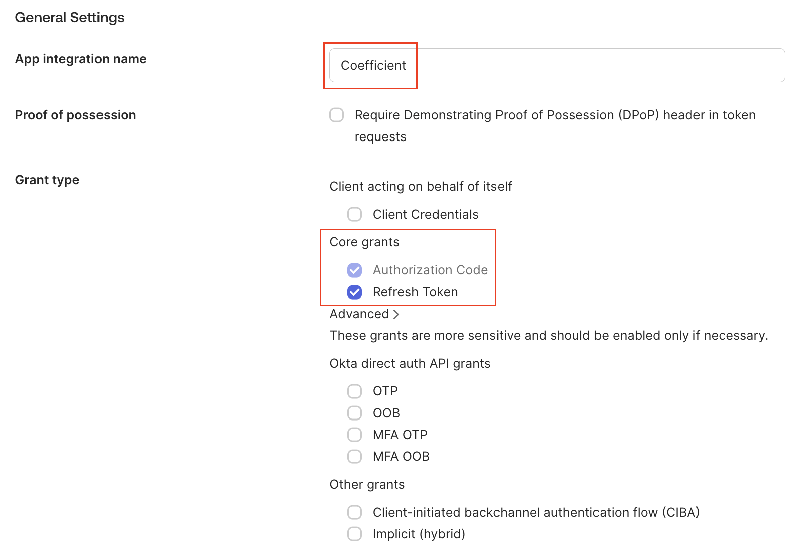This screenshot has width=796, height=559.
Task: Click the App integration name text field
Action: pos(556,65)
